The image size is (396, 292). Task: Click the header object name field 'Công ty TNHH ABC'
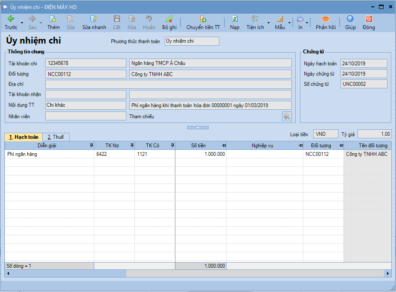click(x=210, y=74)
